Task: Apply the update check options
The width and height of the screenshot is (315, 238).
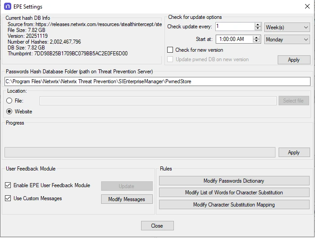Action: tap(294, 60)
